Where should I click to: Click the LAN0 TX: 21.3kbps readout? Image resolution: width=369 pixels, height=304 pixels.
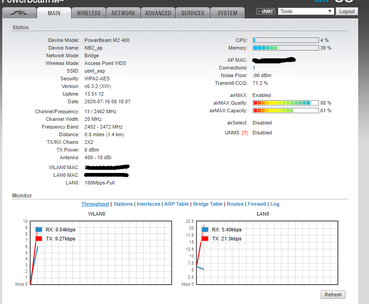coord(227,239)
